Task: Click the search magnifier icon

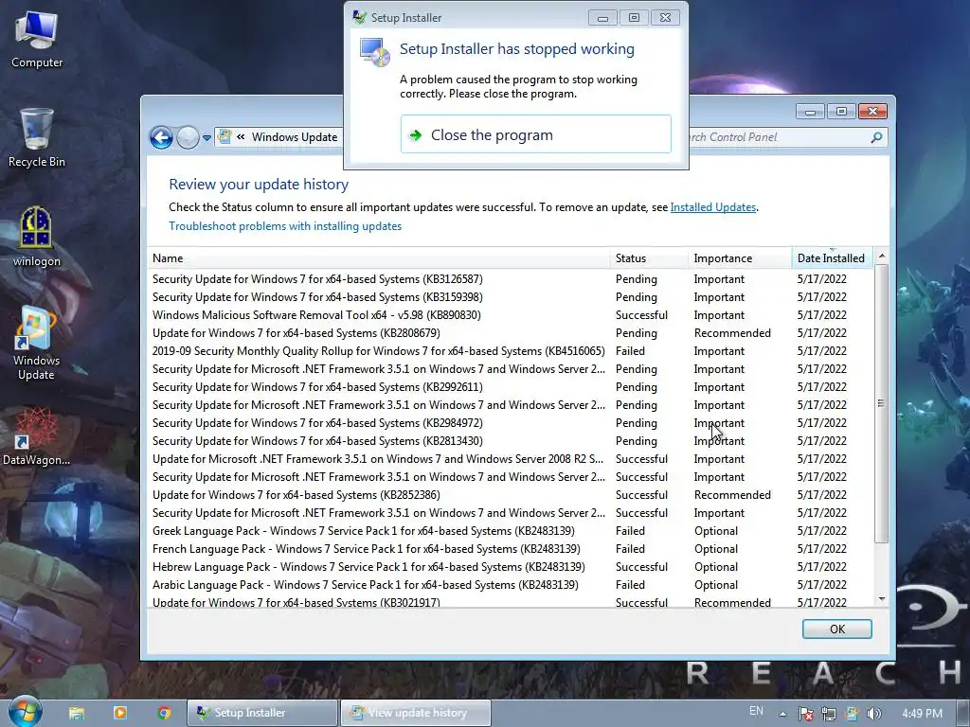Action: [x=876, y=137]
